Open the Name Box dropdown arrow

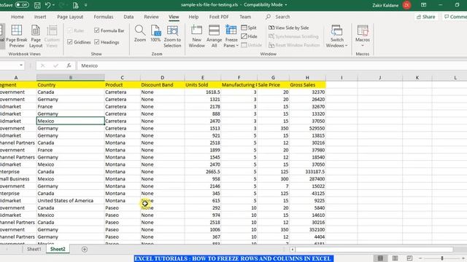[21, 65]
